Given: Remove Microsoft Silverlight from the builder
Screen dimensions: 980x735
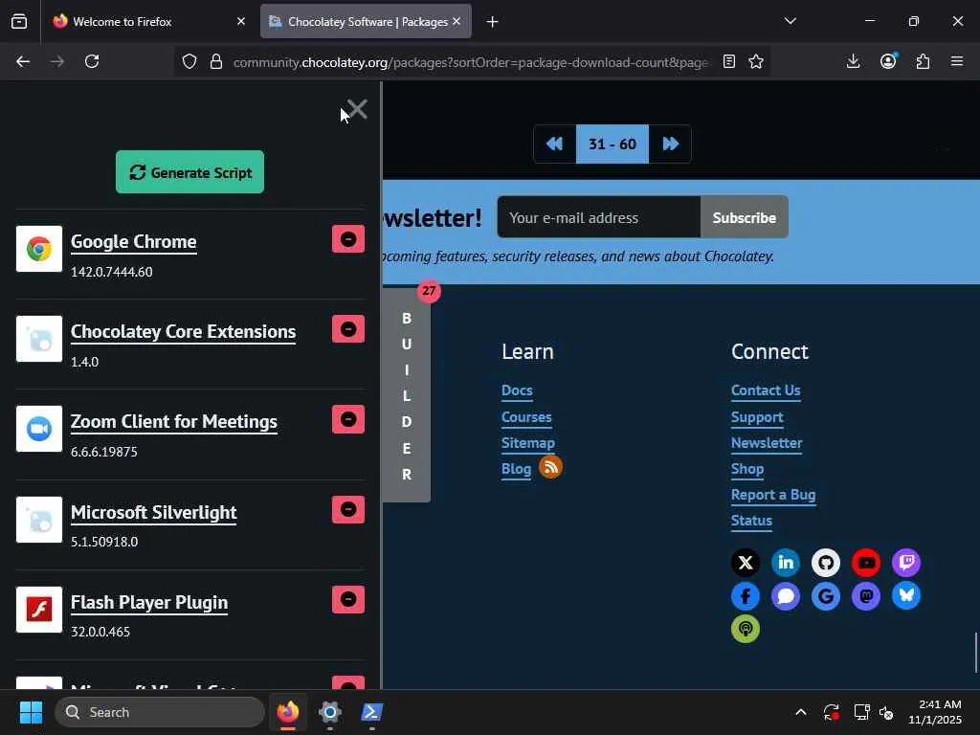Looking at the screenshot, I should point(348,509).
